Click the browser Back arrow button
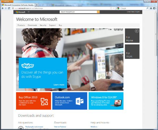The image size is (158, 130). click(x=3, y=8)
